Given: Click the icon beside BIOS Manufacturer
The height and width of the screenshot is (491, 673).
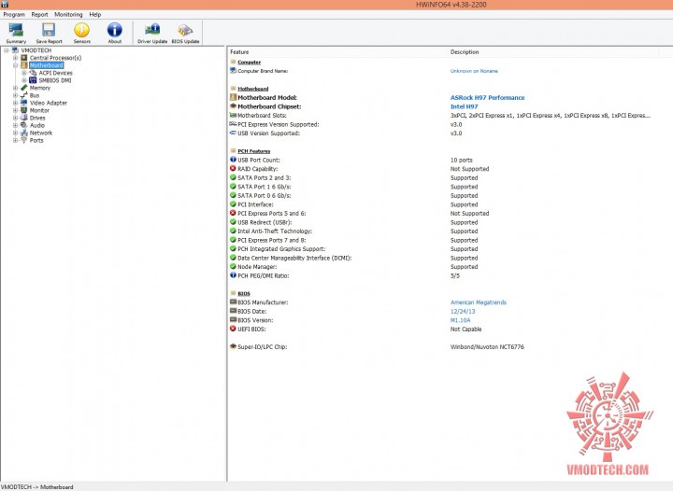Looking at the screenshot, I should [233, 302].
